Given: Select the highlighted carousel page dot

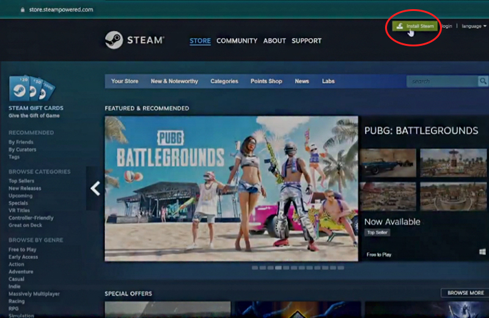Looking at the screenshot, I should (278, 268).
